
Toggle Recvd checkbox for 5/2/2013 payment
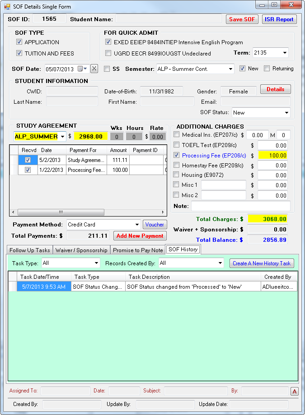[x=28, y=160]
